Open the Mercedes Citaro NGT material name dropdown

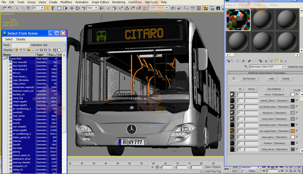pyautogui.click(x=283, y=67)
